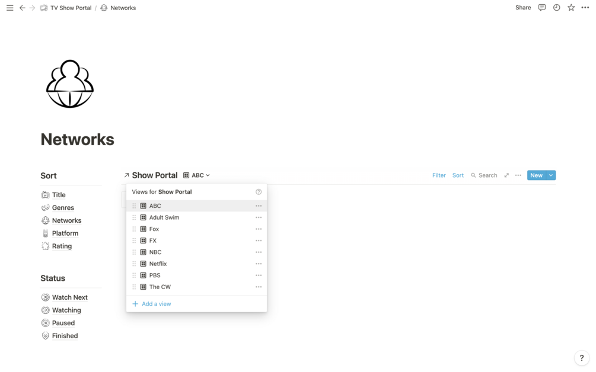Open options dots for Adult Swim view
Image resolution: width=596 pixels, height=372 pixels.
[259, 217]
